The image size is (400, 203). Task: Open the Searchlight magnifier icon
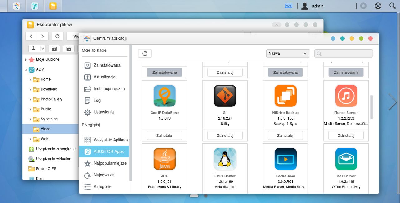pos(392,6)
